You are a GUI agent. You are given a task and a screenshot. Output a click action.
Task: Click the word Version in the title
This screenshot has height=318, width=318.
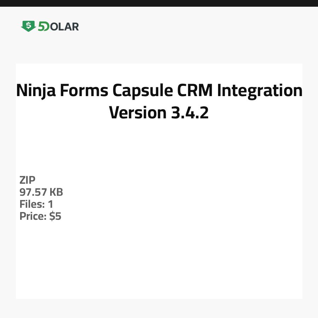point(138,112)
